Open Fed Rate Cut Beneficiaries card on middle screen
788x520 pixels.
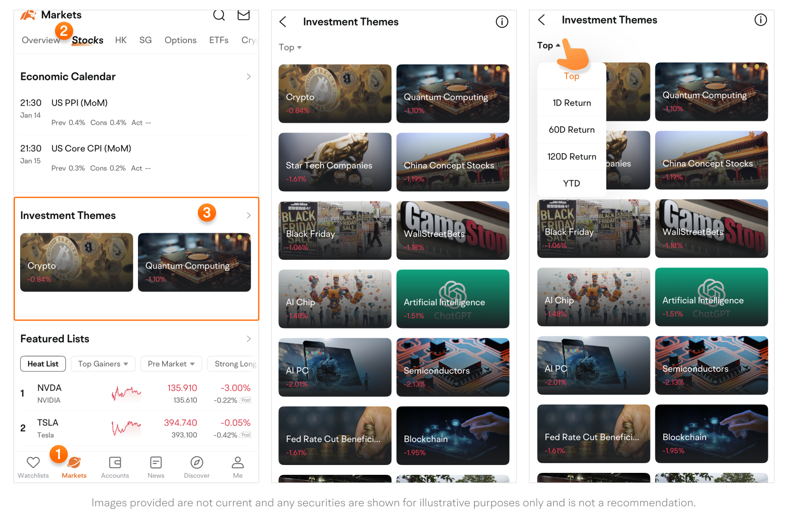[x=335, y=436]
